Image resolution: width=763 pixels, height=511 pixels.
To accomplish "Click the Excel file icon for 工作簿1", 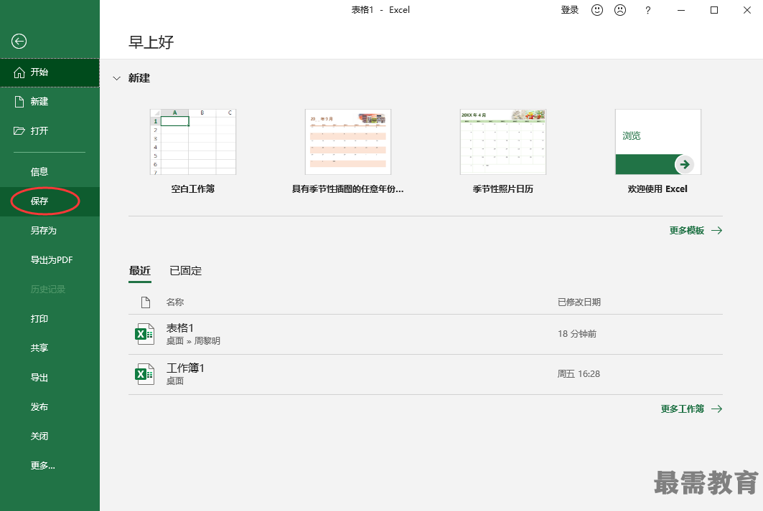I will pyautogui.click(x=144, y=374).
